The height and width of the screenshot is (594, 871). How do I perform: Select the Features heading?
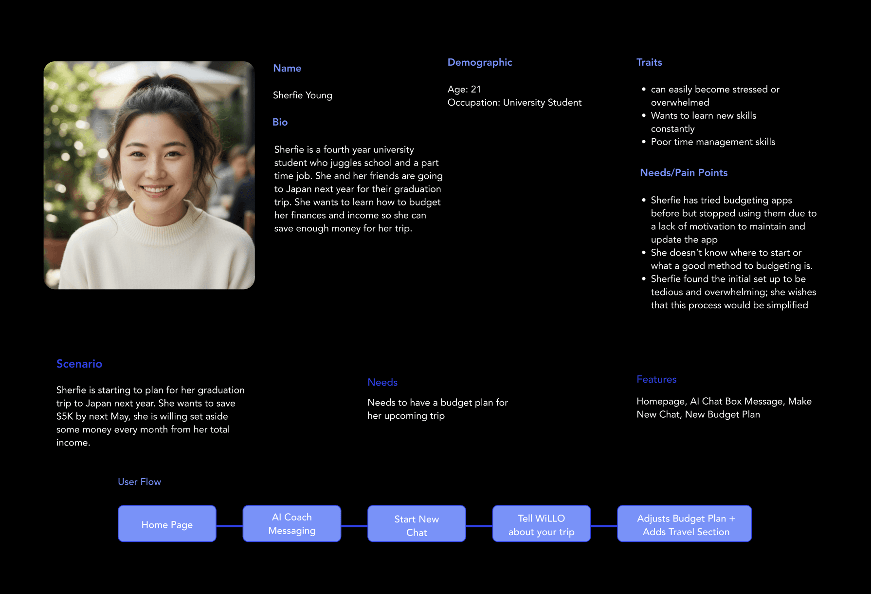pyautogui.click(x=656, y=379)
